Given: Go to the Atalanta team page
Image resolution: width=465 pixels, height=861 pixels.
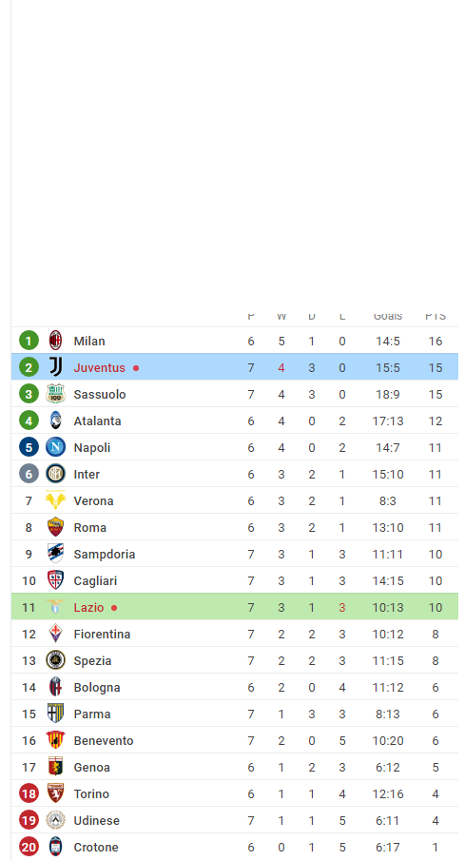Looking at the screenshot, I should 97,421.
